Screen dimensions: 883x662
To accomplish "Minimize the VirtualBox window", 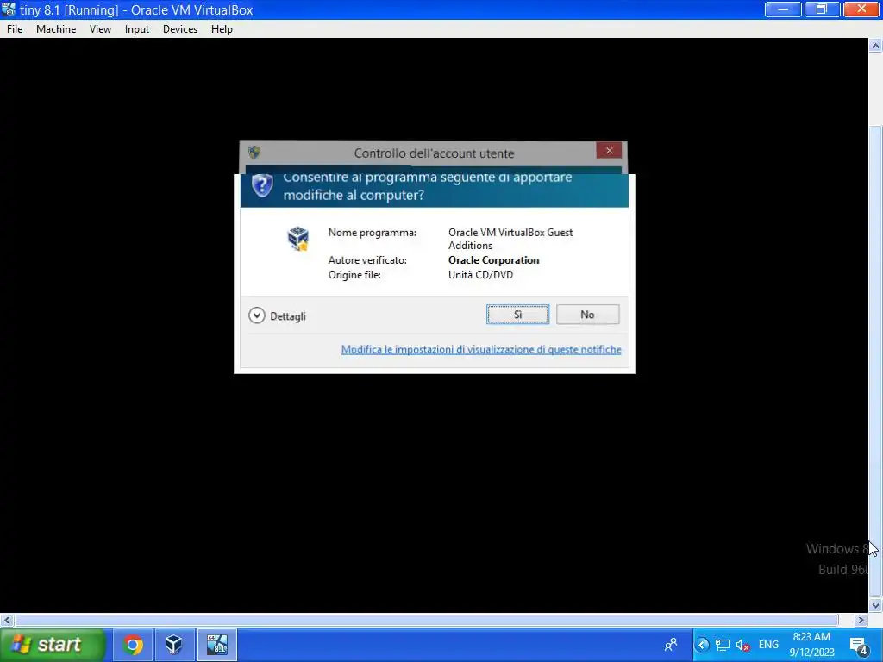I will [x=783, y=9].
